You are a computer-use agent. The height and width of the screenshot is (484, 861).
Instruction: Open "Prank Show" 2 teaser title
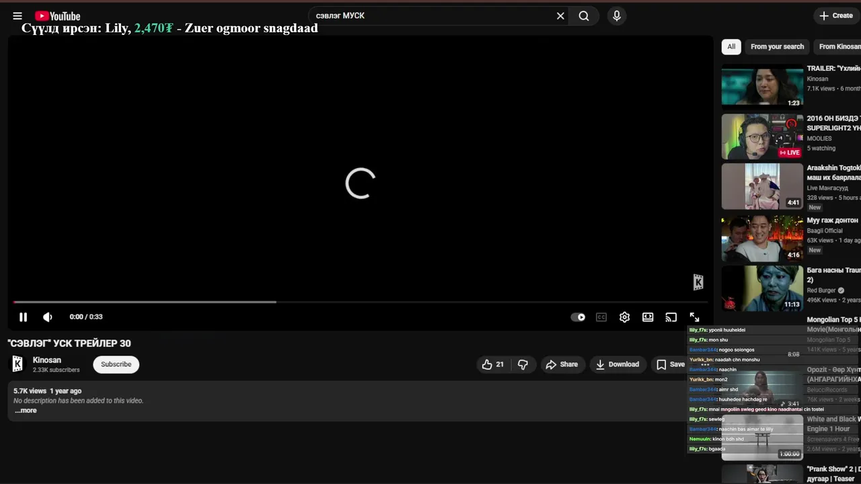click(x=833, y=474)
